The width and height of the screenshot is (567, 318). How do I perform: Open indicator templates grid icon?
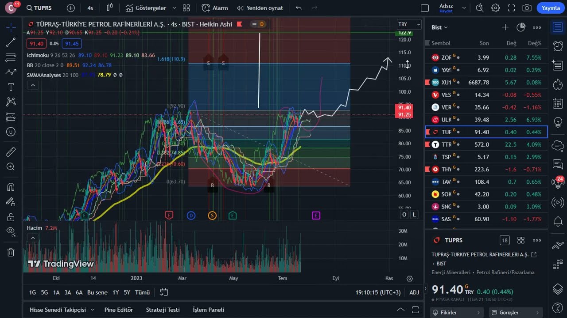pyautogui.click(x=186, y=8)
